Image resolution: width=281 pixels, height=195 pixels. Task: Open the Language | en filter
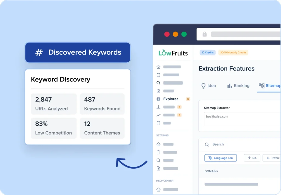220,158
